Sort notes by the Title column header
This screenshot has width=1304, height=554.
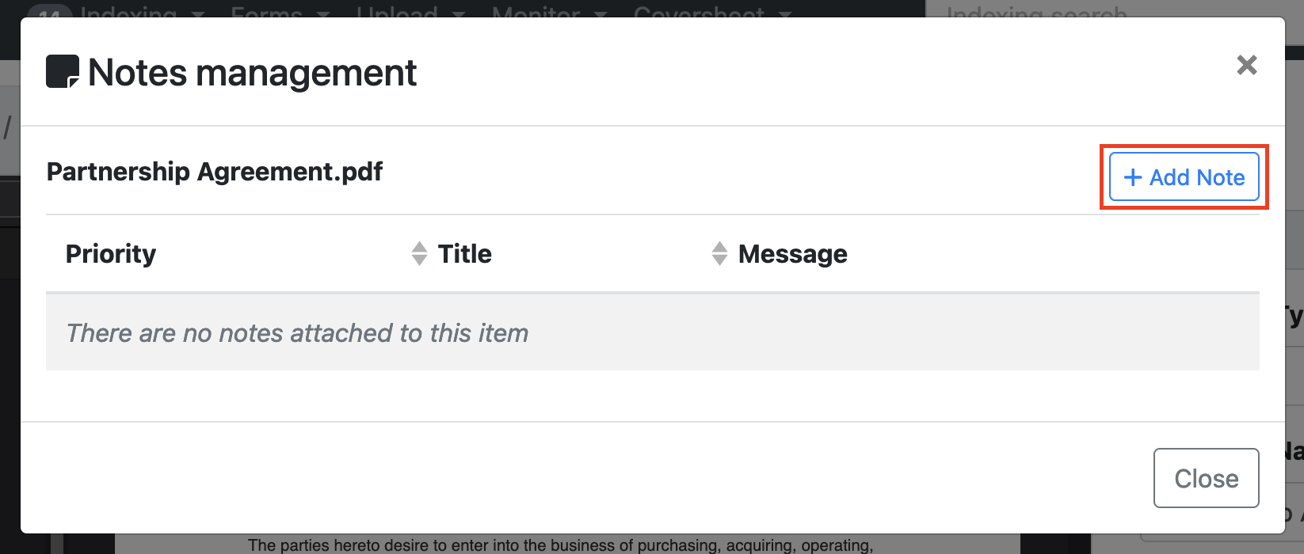465,254
